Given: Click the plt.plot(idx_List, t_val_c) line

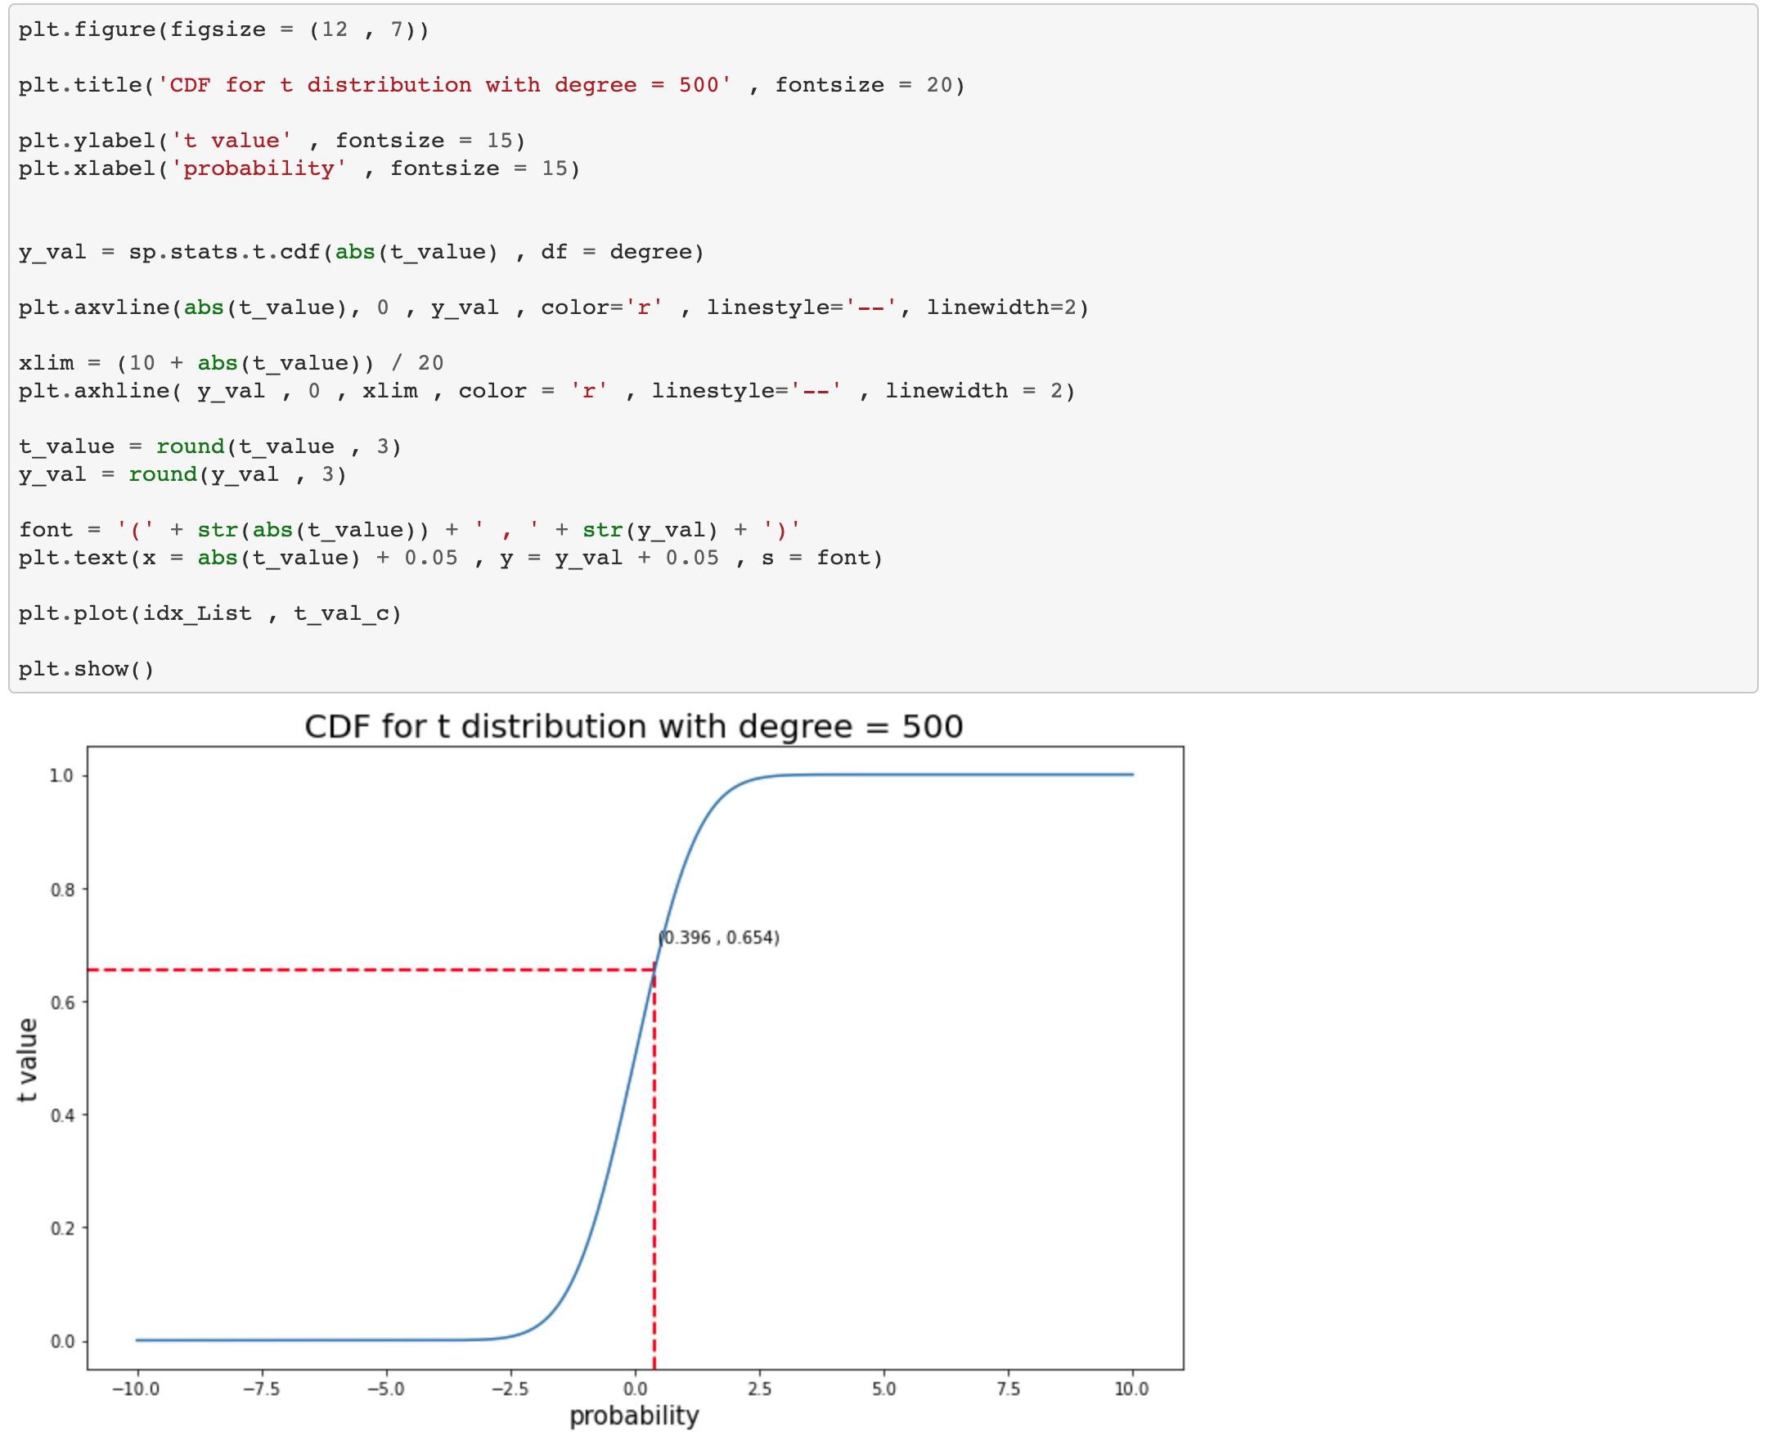Looking at the screenshot, I should (x=209, y=614).
